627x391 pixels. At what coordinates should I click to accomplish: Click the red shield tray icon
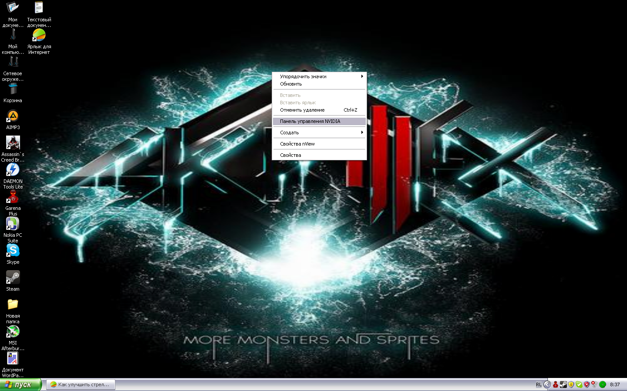click(x=587, y=384)
